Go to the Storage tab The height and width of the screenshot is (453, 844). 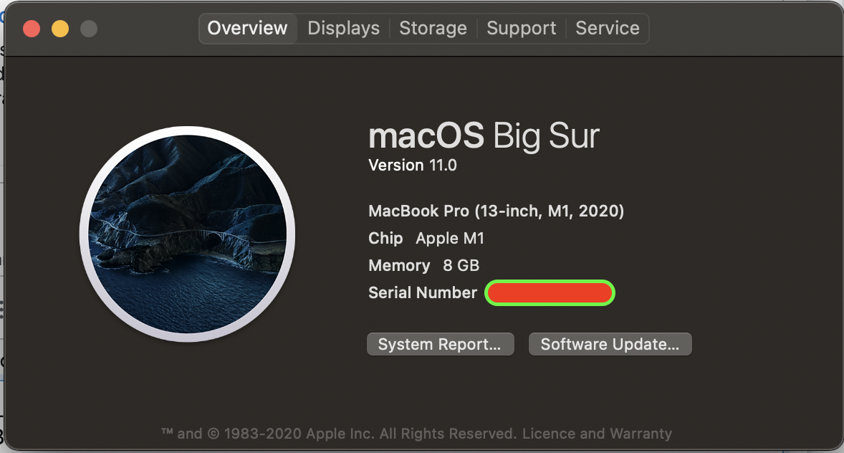[x=433, y=29]
